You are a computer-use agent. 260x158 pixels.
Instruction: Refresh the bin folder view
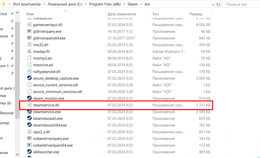point(218,5)
